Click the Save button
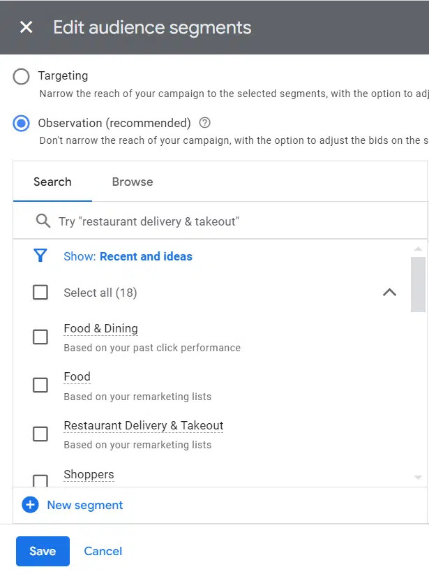Viewport: 429px width, 574px height. pyautogui.click(x=43, y=551)
